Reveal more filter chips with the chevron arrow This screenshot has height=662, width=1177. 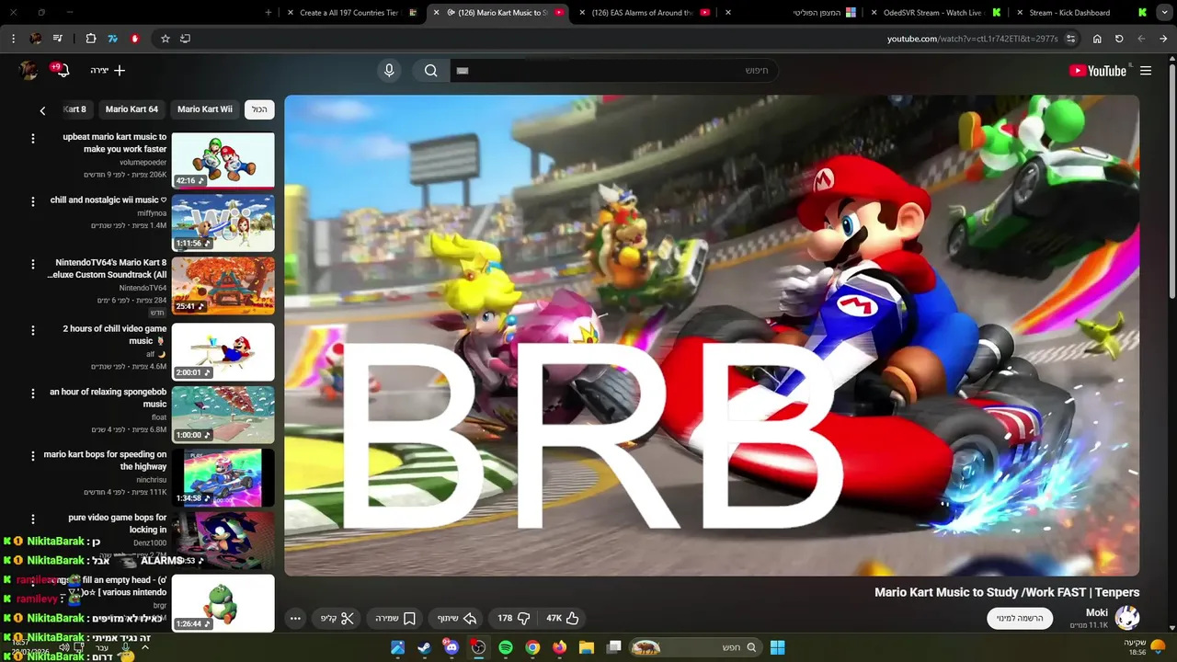[42, 110]
